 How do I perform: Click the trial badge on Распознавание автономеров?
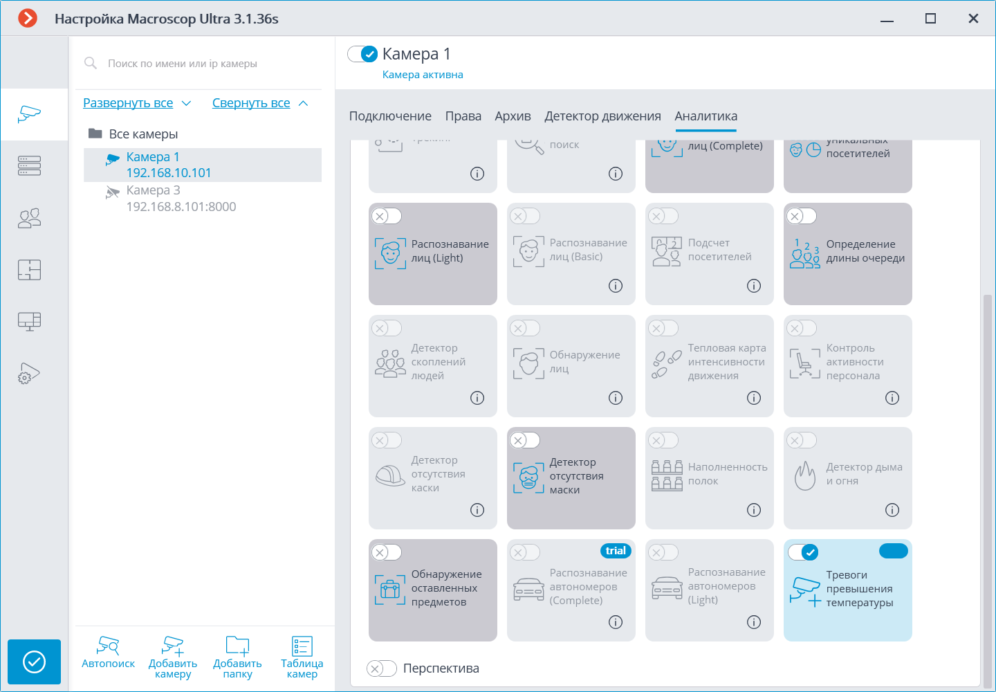tap(616, 551)
